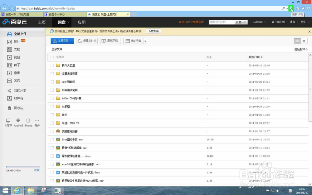Image resolution: width=312 pixels, height=195 pixels.
Task: Toggle the select-all checkbox beside 文件名
Action: point(52,57)
